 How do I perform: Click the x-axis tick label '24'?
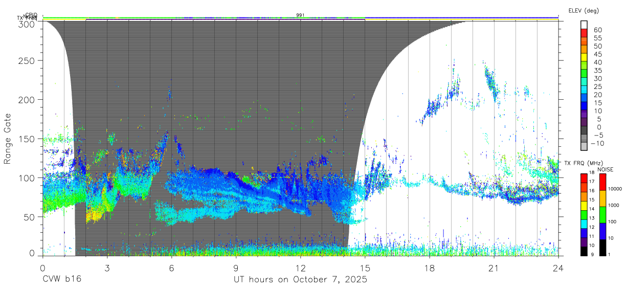point(558,268)
